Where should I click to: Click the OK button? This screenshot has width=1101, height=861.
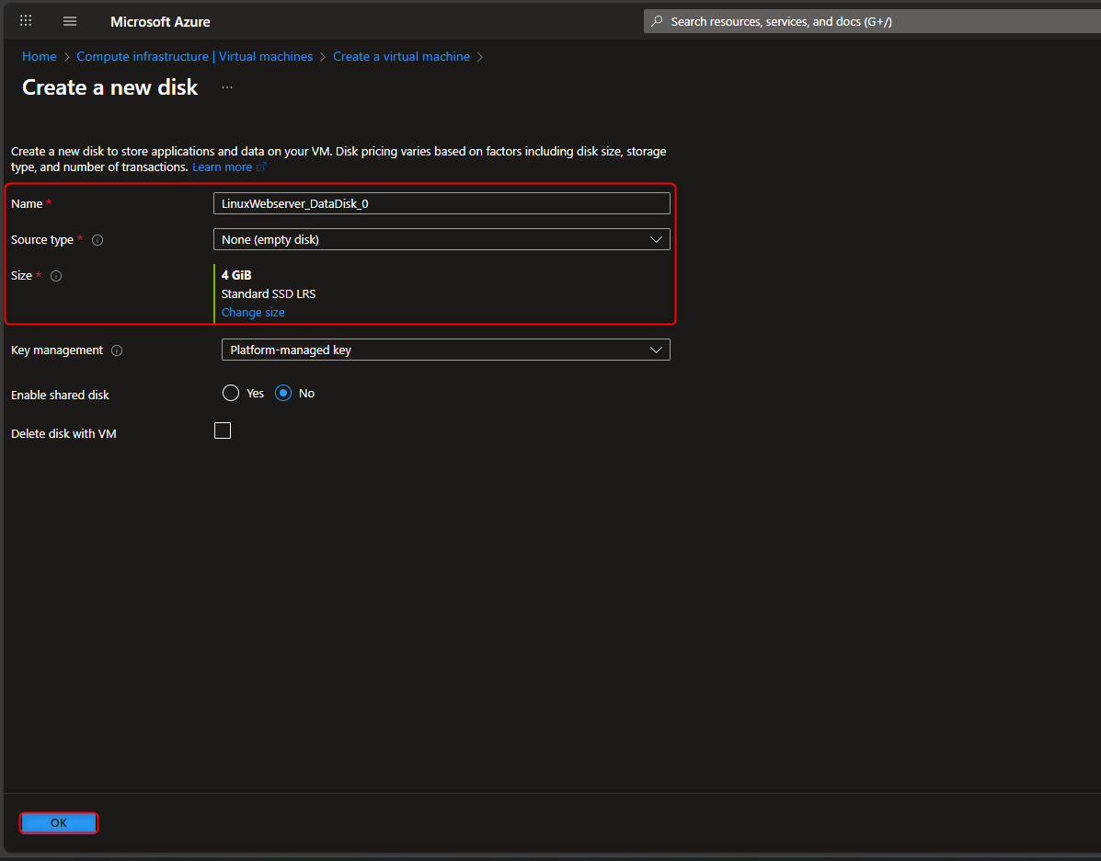(x=58, y=822)
